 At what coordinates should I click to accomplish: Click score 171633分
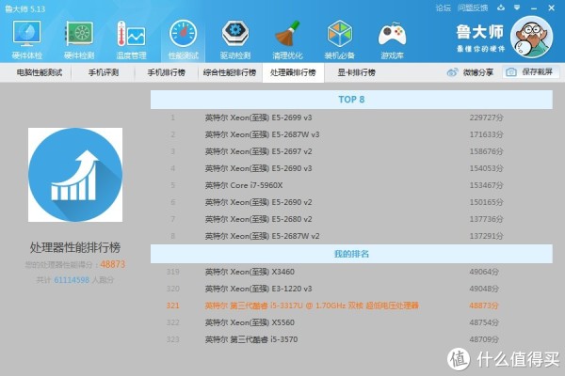coord(487,134)
